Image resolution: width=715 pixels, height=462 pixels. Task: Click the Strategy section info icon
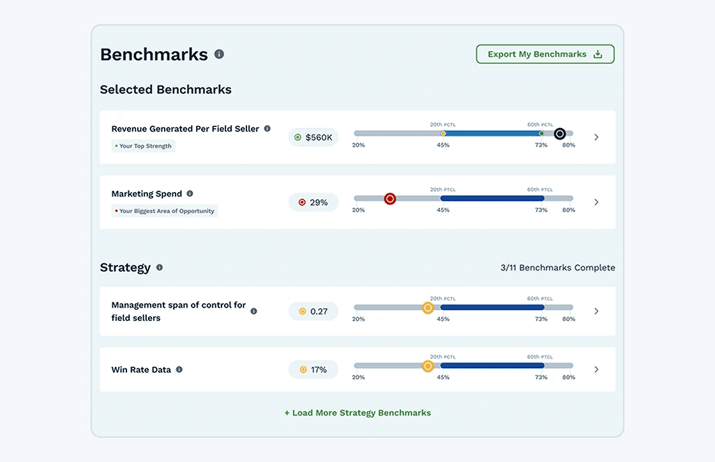click(x=160, y=267)
